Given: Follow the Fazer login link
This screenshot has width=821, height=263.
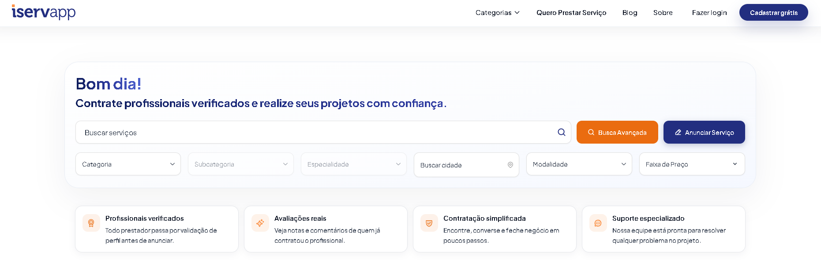Looking at the screenshot, I should [x=709, y=12].
